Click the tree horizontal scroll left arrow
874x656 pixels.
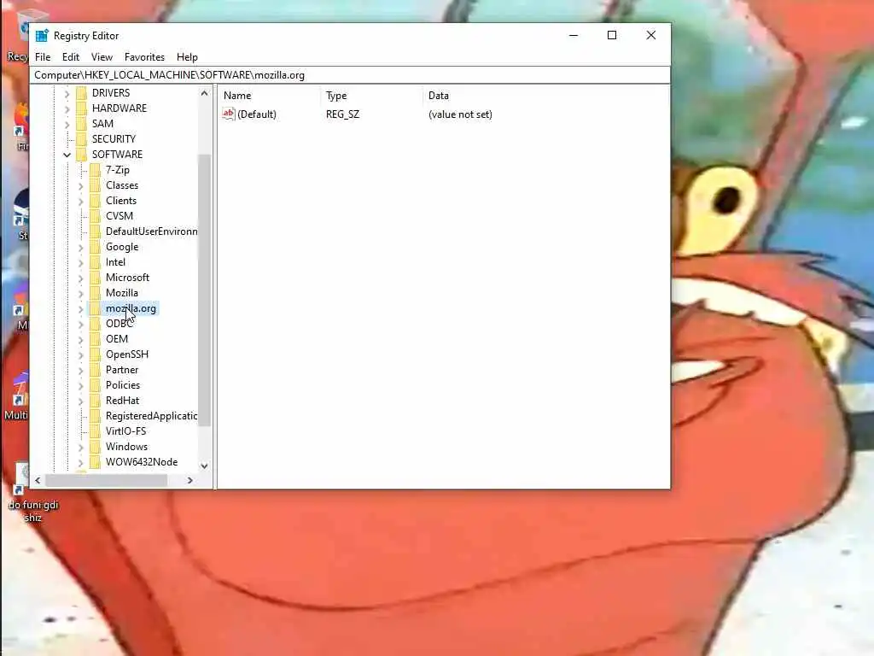(x=38, y=480)
